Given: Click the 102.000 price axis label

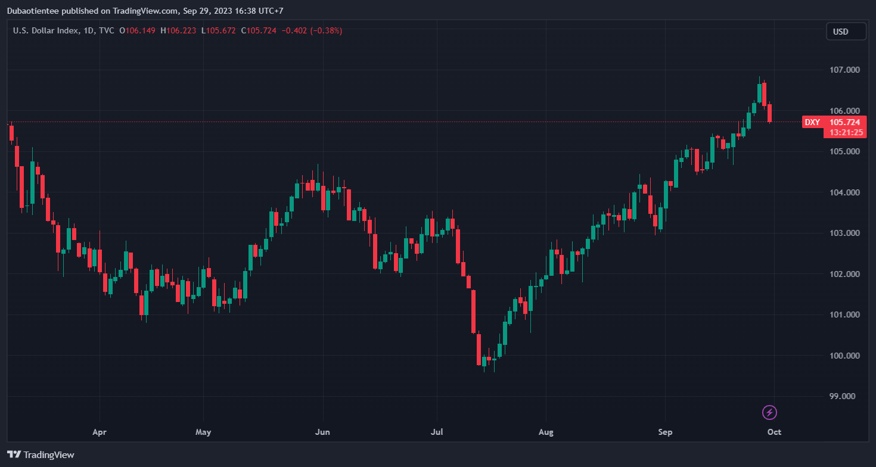Looking at the screenshot, I should click(x=844, y=274).
